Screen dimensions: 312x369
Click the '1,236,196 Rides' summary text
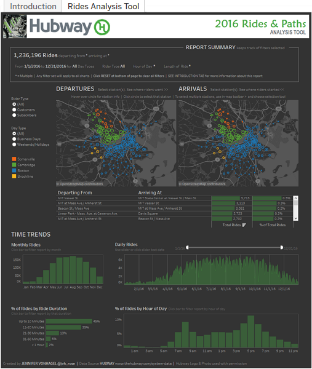[36, 55]
